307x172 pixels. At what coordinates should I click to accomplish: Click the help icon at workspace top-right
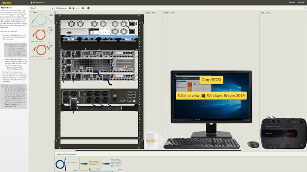point(305,8)
